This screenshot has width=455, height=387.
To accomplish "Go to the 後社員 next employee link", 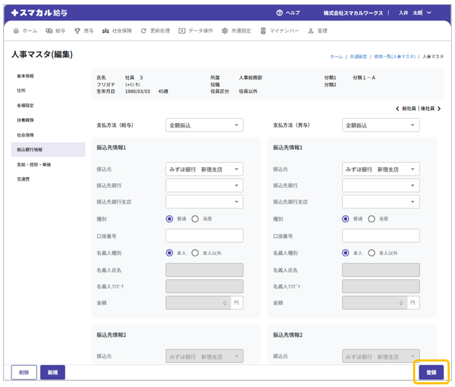I will click(430, 108).
